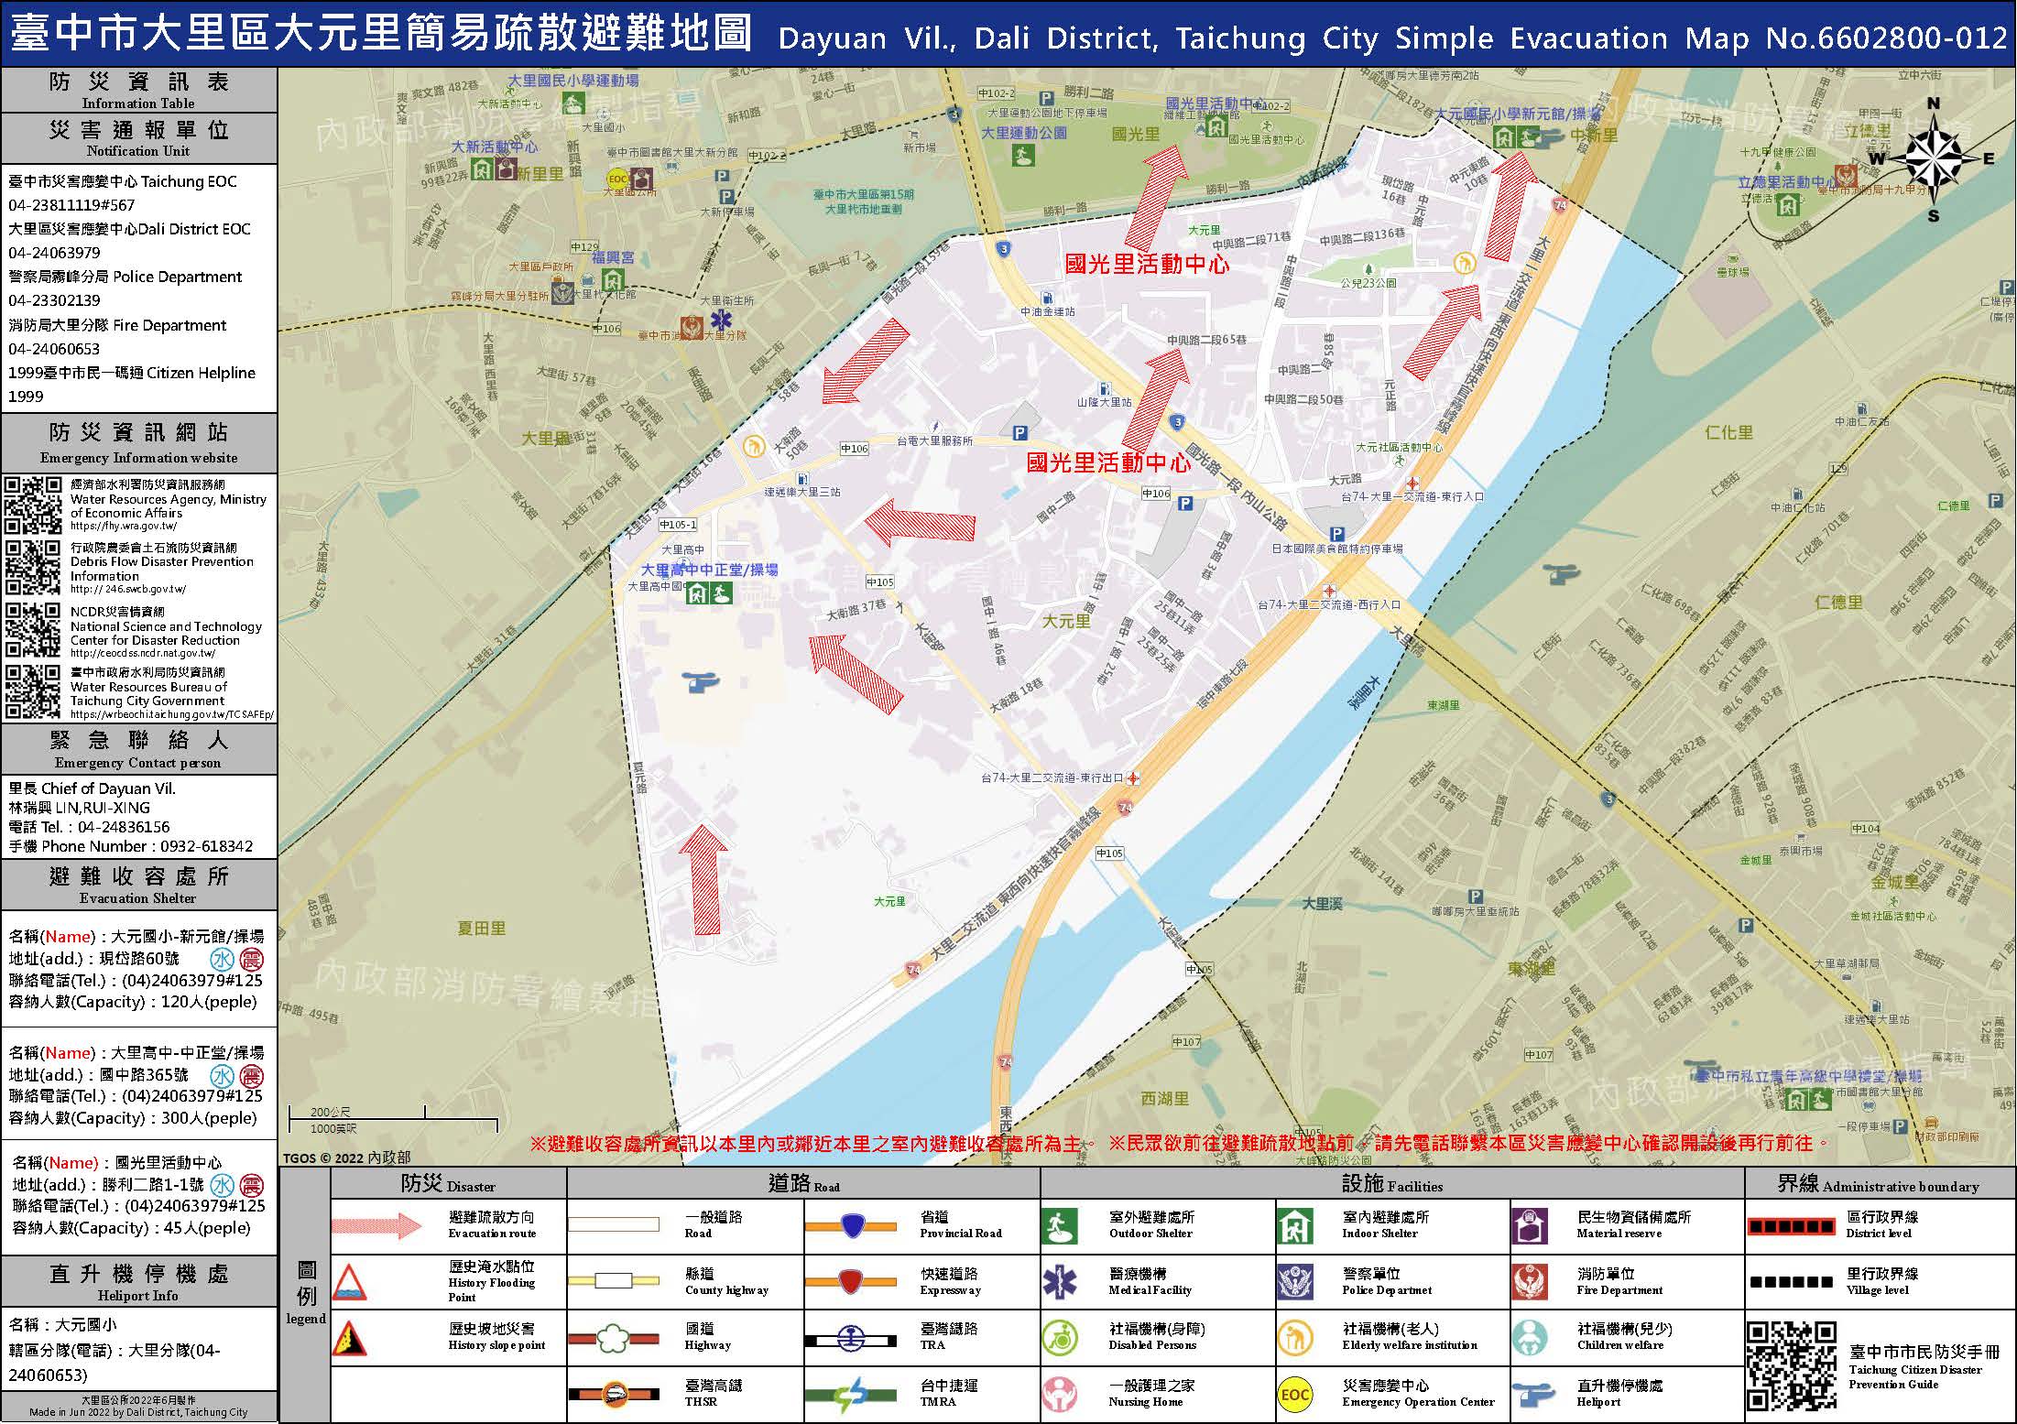Click the Police Department number 04-23302139
2017x1424 pixels.
(x=55, y=300)
